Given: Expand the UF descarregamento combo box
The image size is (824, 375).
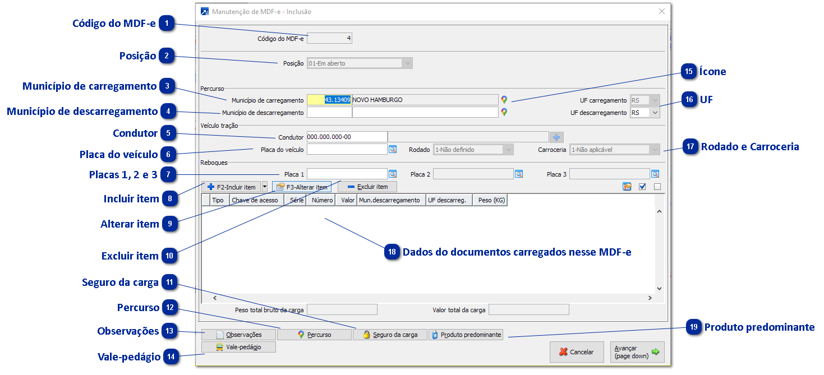Looking at the screenshot, I should (x=656, y=113).
